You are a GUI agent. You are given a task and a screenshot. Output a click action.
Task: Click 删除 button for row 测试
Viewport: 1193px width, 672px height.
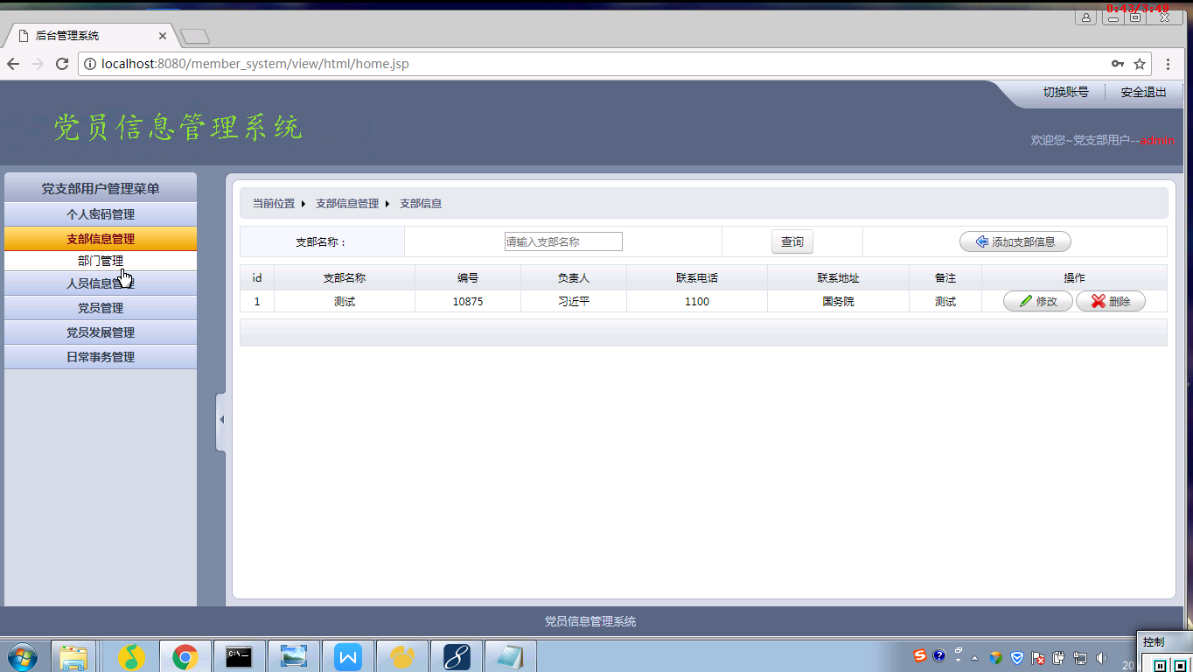coord(1111,301)
